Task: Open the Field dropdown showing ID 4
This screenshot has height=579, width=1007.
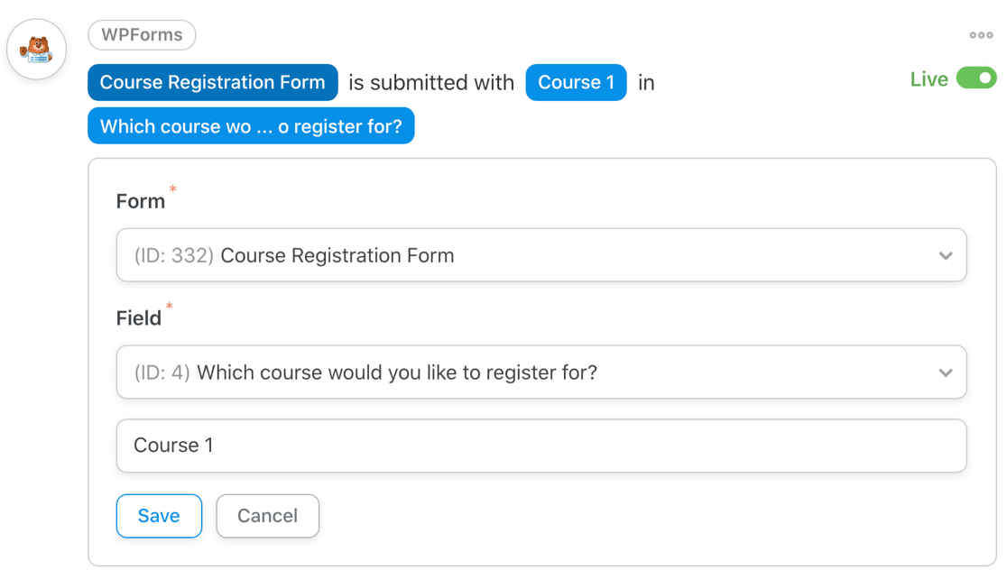Action: [x=541, y=372]
